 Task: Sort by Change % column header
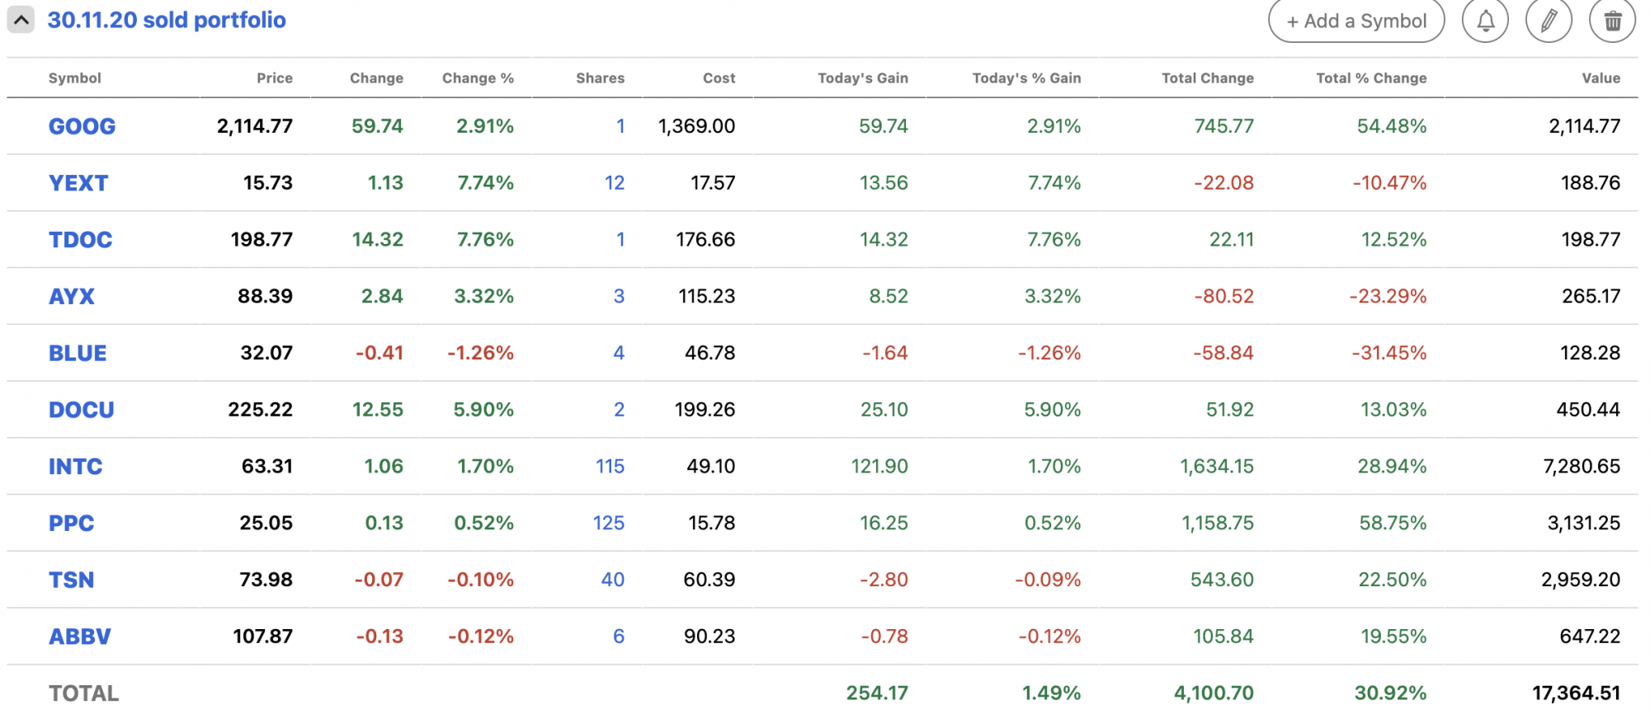[x=478, y=78]
